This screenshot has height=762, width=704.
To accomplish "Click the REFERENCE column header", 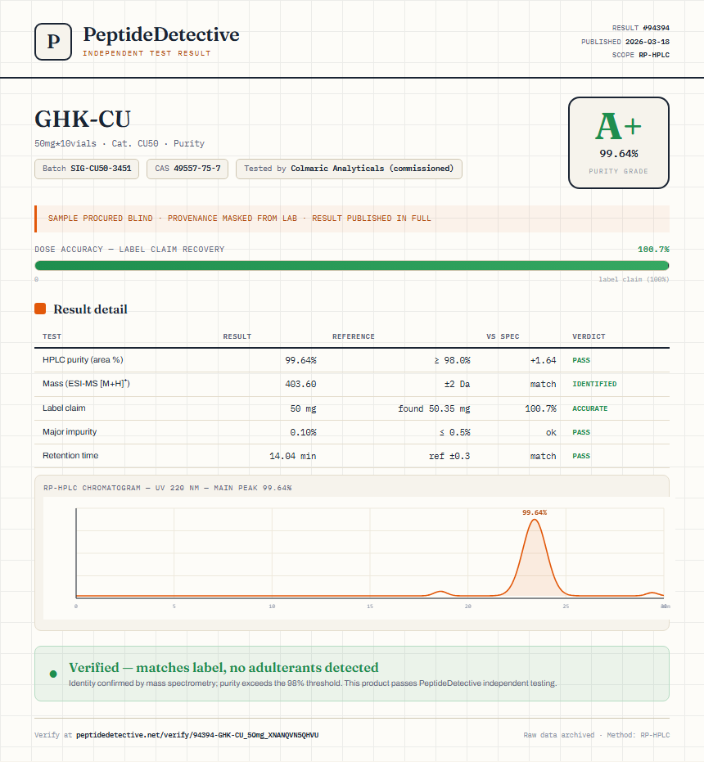I will [354, 336].
